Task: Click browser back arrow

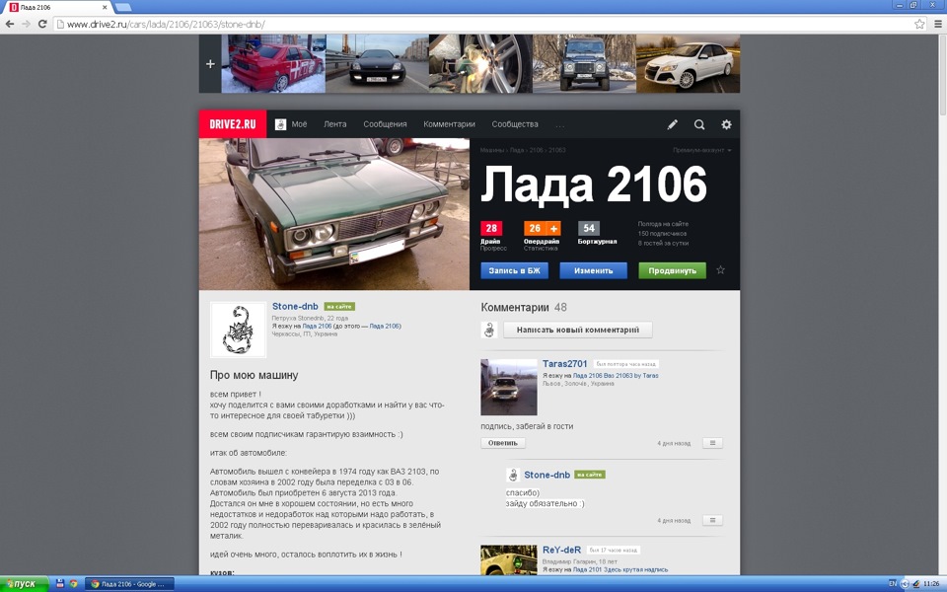Action: click(10, 24)
